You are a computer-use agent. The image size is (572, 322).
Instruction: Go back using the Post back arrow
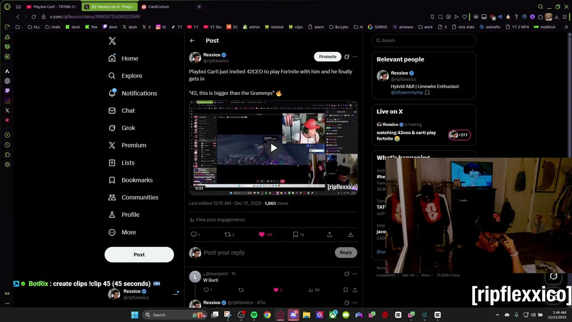pos(192,41)
